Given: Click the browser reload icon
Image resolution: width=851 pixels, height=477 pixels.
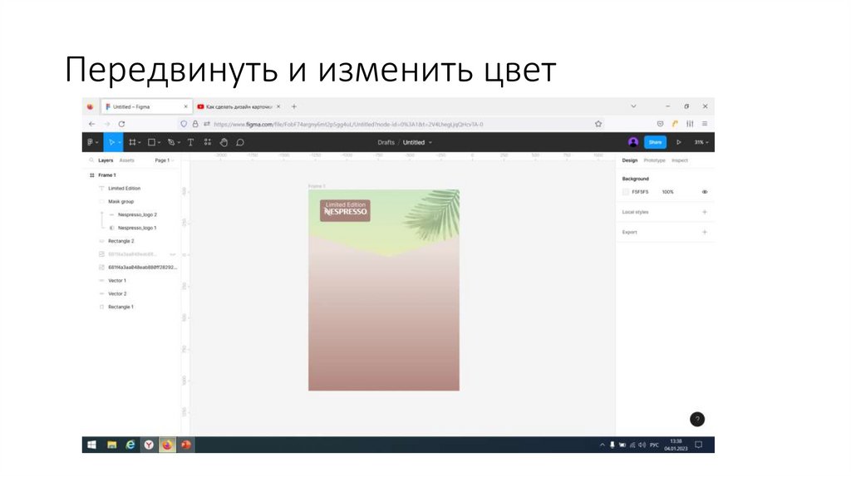Looking at the screenshot, I should [x=121, y=124].
